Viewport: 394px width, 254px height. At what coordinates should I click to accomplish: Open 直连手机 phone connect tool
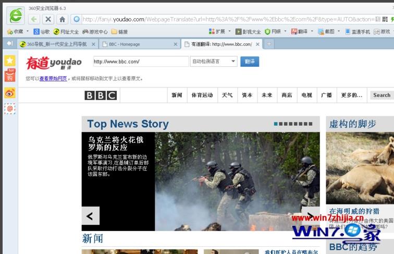click(358, 31)
